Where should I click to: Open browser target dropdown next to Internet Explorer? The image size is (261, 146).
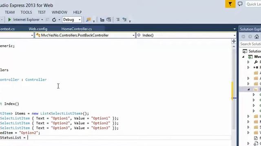(x=42, y=20)
